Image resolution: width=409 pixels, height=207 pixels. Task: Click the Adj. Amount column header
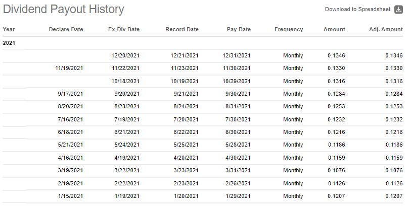point(386,29)
